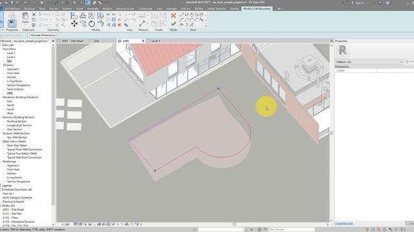Click the Select Links icon on status bar
This screenshot has width=414, height=232.
(x=367, y=229)
